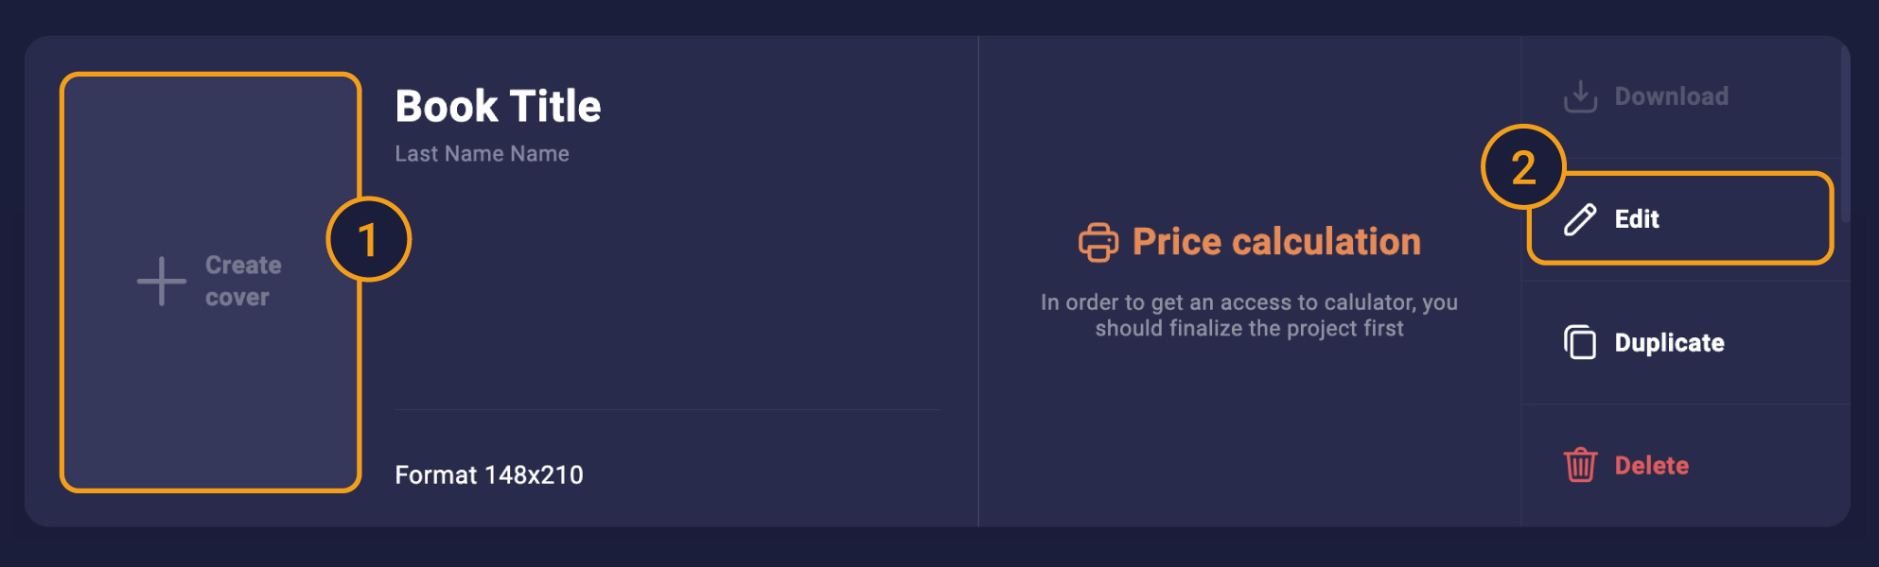
Task: Click the red trash can icon
Action: [x=1580, y=465]
